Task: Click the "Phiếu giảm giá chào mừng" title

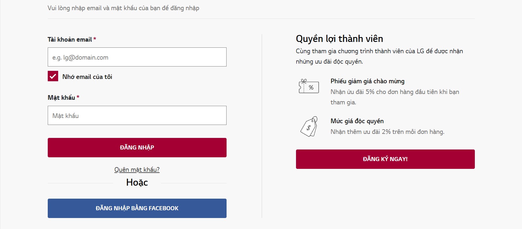Action: 367,81
